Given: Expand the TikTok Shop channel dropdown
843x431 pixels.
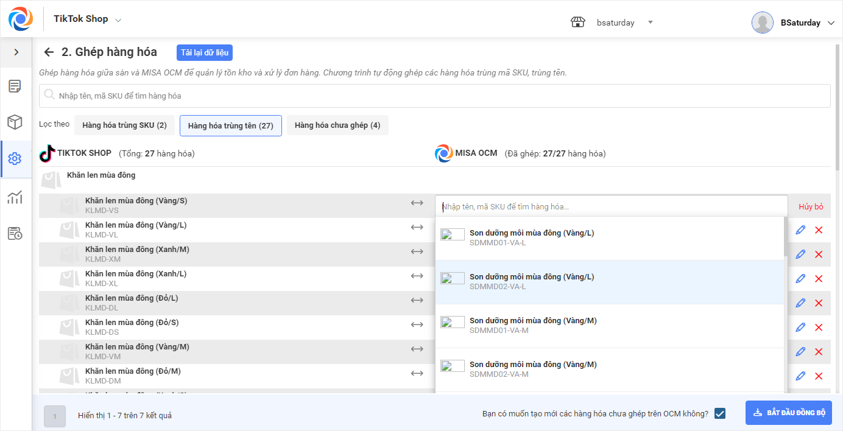Looking at the screenshot, I should (x=118, y=20).
